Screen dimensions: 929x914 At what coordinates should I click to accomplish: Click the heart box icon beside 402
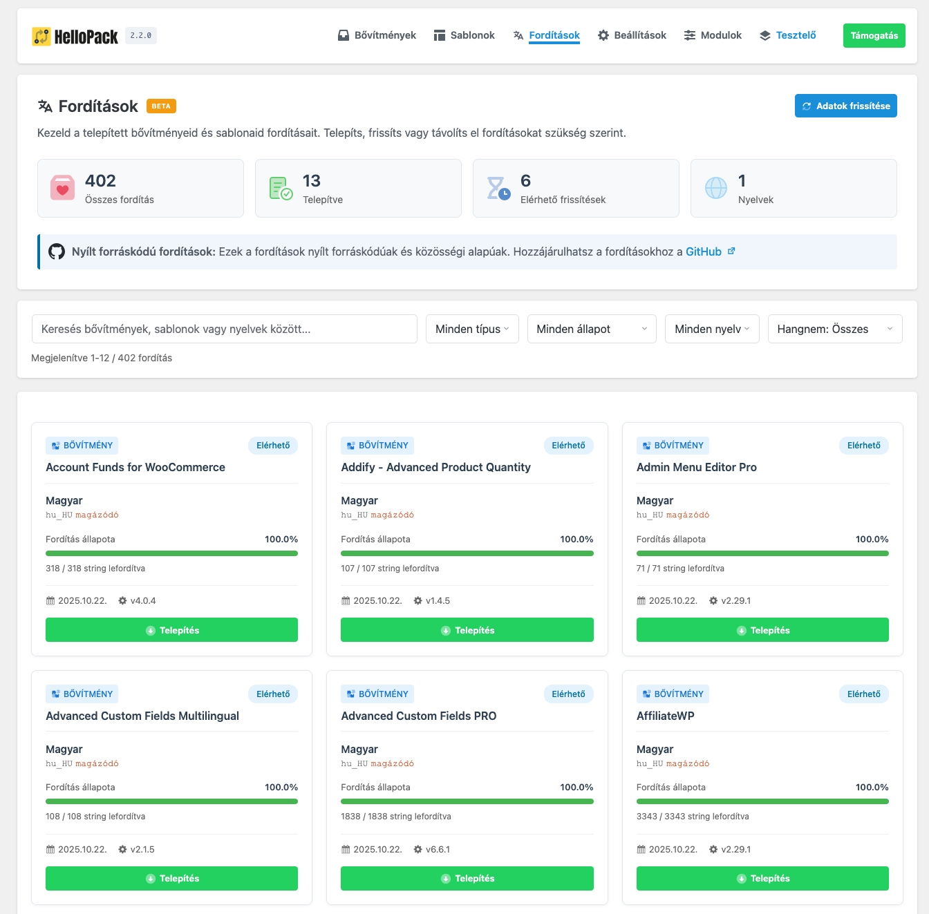pos(62,188)
